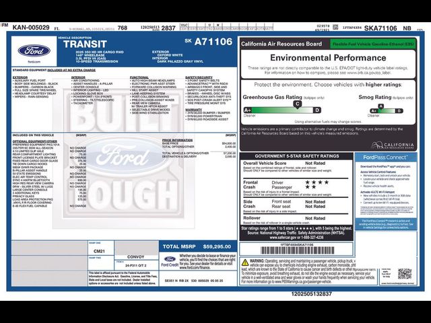Click Side Crash Front seat Not Rated

(298, 202)
